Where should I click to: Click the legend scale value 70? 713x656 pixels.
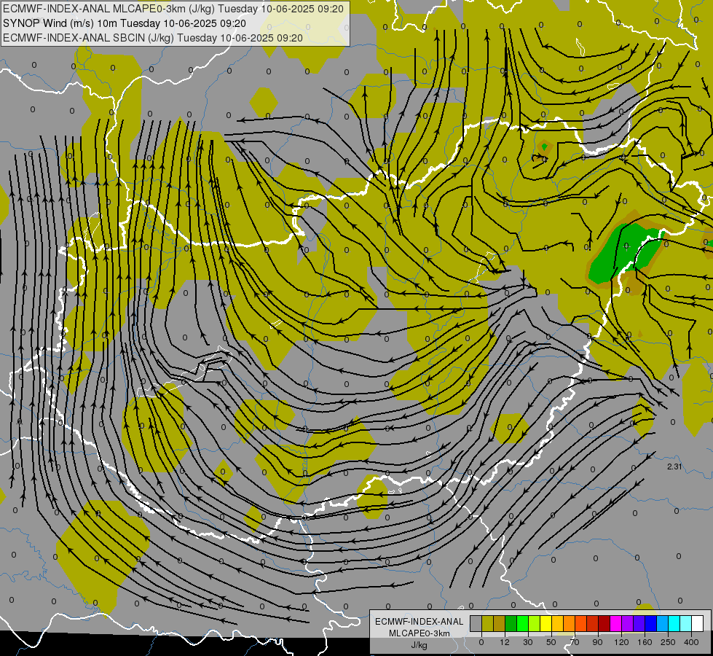click(575, 642)
